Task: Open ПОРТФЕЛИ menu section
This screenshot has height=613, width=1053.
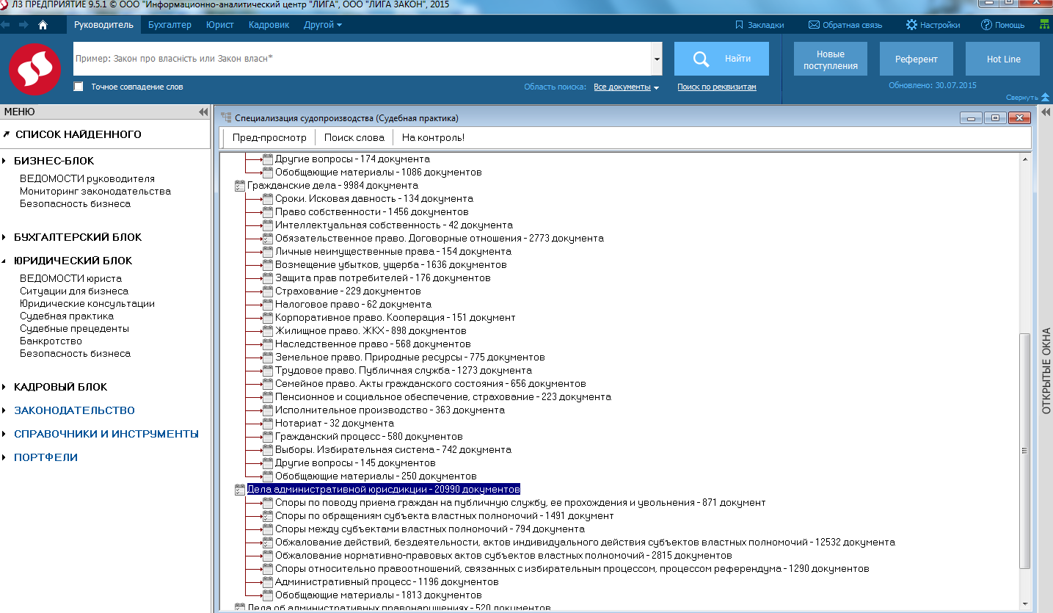Action: click(45, 457)
